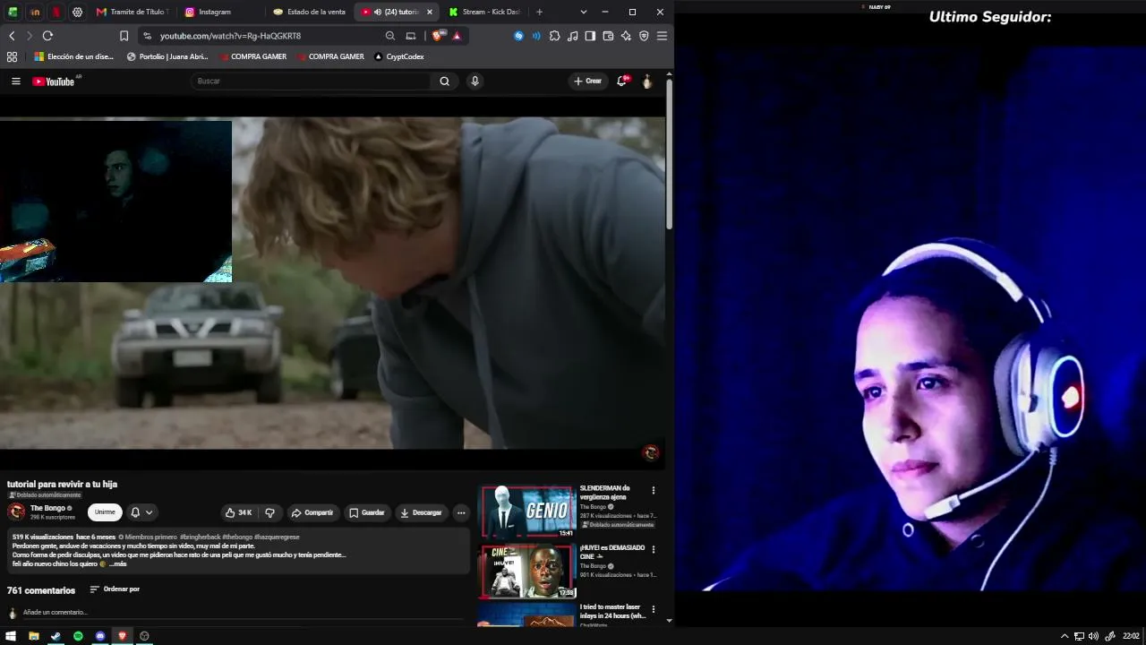Open Steam from the taskbar

tap(56, 636)
